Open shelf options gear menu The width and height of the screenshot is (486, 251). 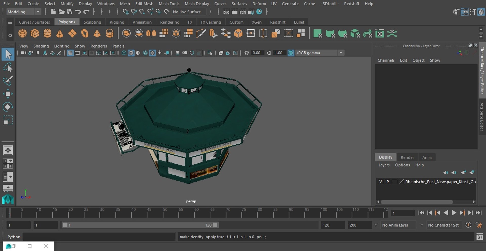[x=10, y=35]
